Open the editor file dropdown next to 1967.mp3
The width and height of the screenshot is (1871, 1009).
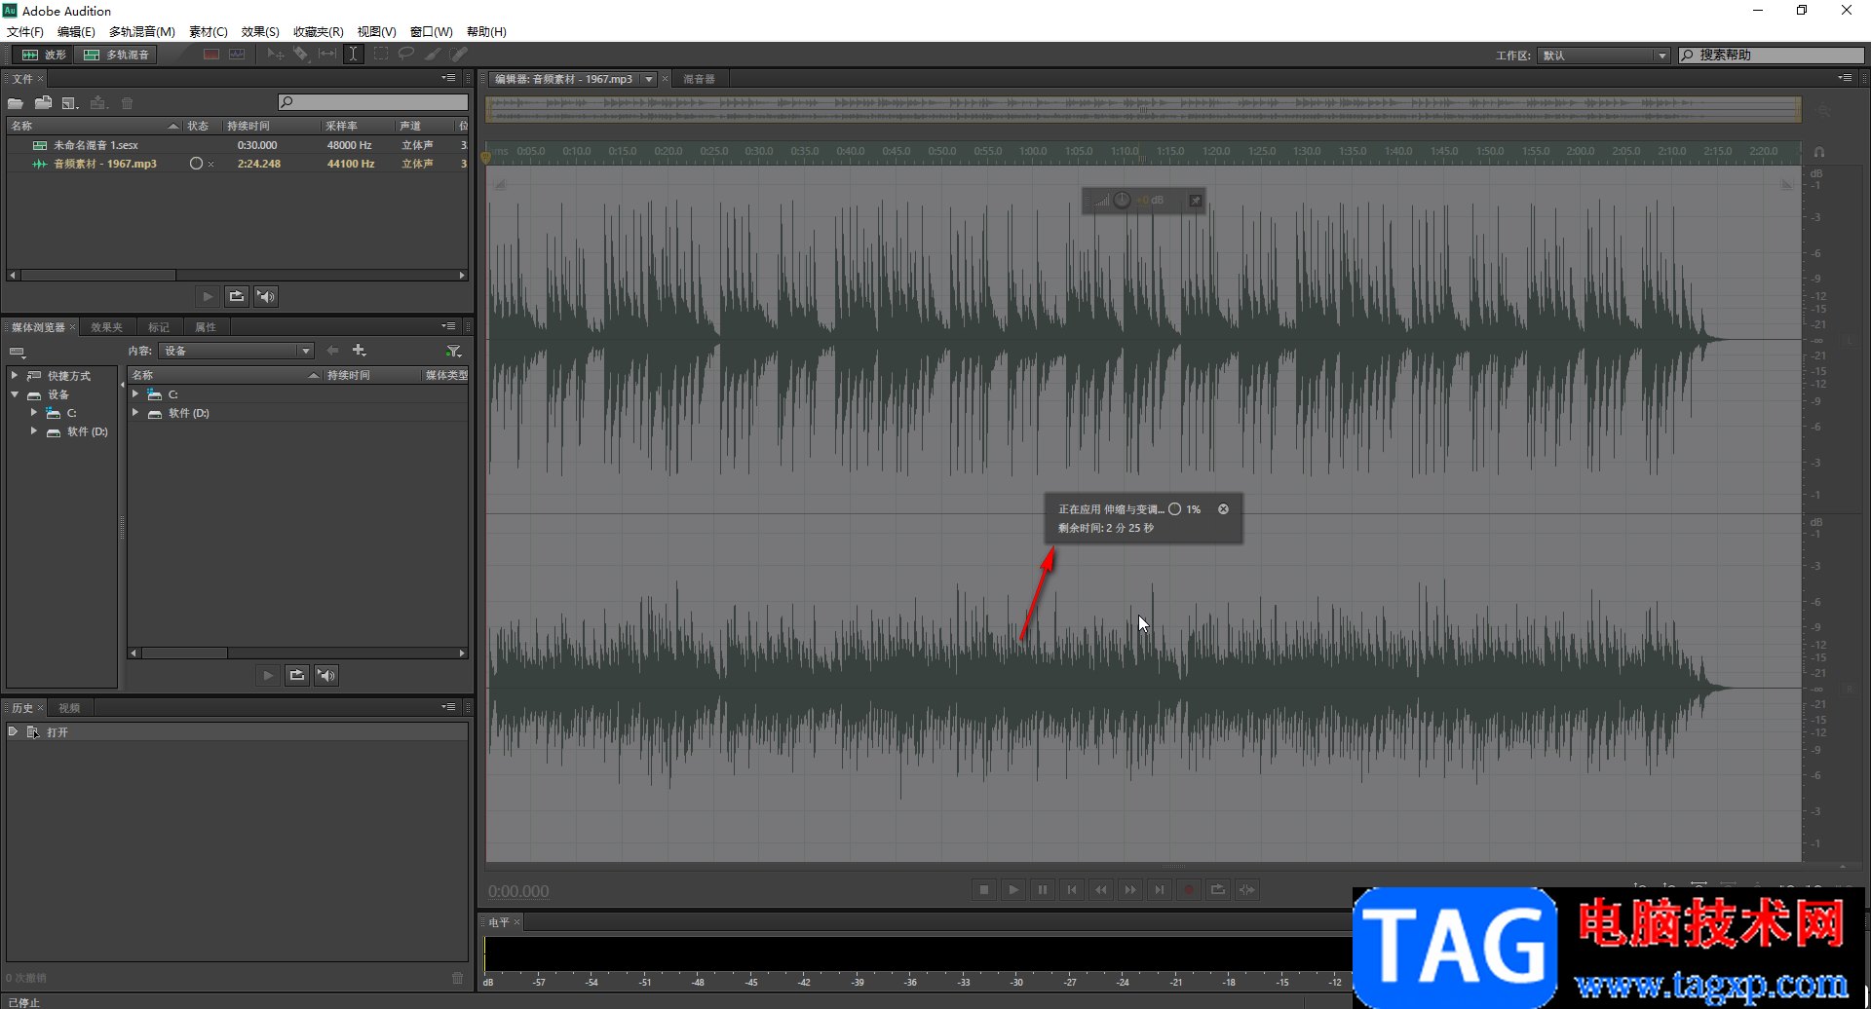649,79
